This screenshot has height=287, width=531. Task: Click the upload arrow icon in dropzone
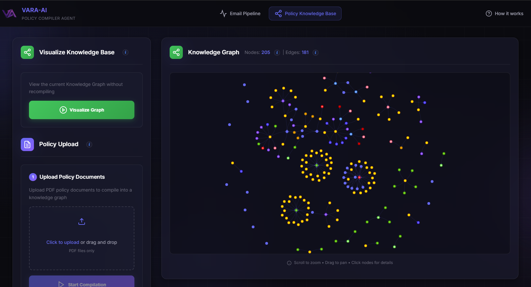click(82, 222)
